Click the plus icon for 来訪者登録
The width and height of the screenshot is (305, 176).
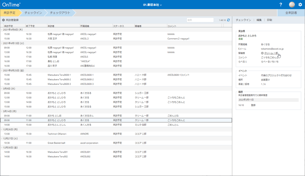click(x=3, y=20)
